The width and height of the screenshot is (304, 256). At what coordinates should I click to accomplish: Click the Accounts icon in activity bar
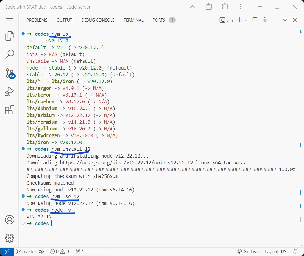click(10, 220)
